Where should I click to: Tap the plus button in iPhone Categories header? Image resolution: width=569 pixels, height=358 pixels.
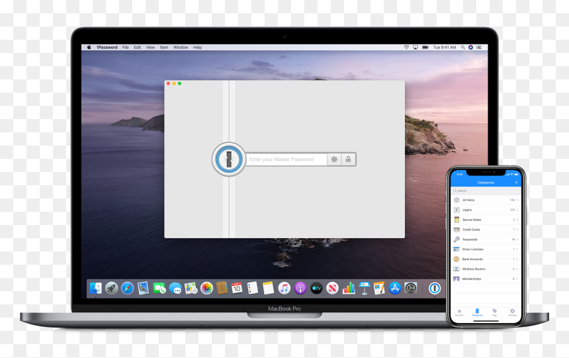point(516,182)
